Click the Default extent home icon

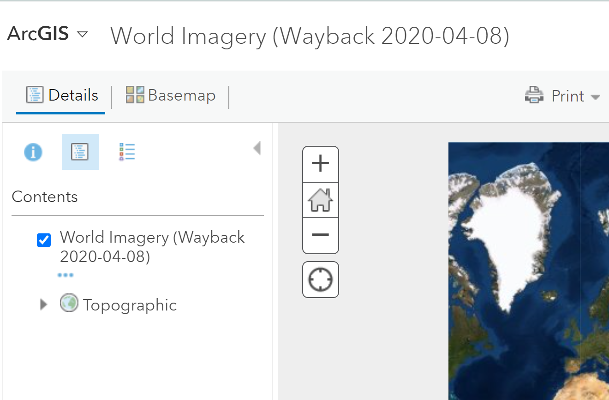coord(321,200)
